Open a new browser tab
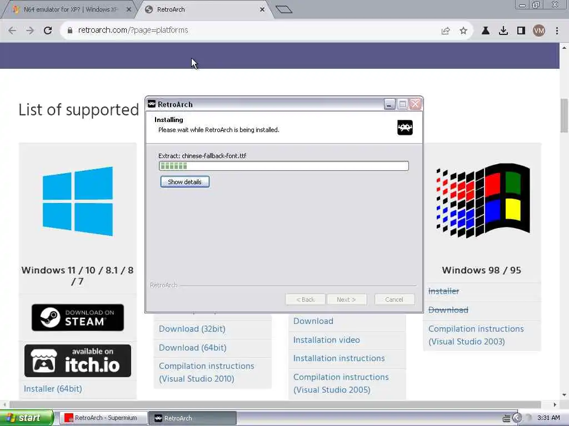This screenshot has width=569, height=426. (x=284, y=9)
